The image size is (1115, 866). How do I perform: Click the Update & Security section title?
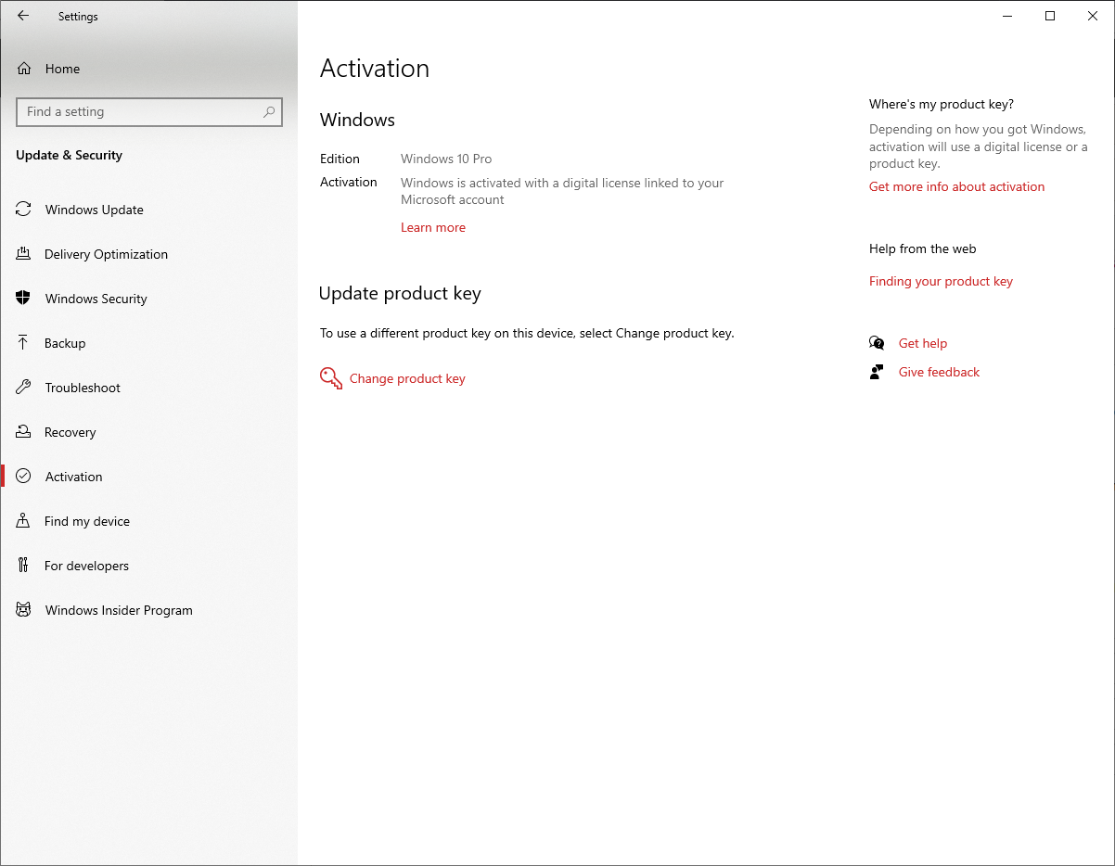(69, 155)
